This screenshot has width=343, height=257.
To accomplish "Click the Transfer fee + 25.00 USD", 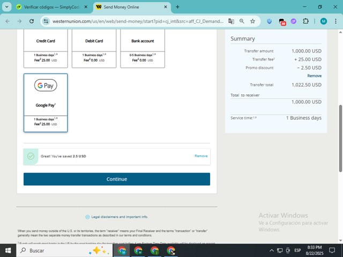I will click(308, 59).
